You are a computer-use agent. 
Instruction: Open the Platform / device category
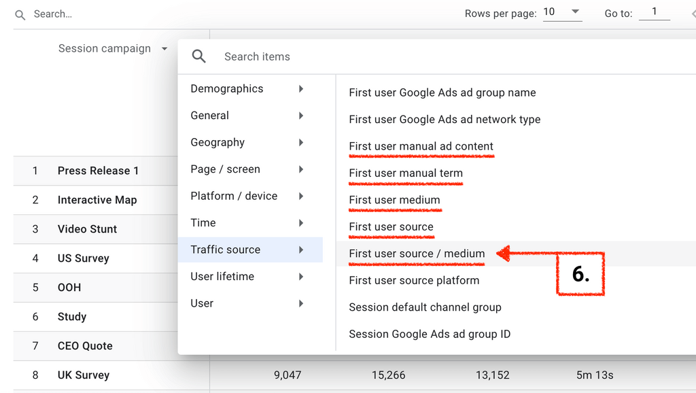click(248, 196)
